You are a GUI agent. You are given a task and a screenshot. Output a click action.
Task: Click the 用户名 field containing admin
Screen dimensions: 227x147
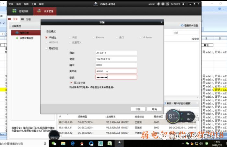[116, 71]
